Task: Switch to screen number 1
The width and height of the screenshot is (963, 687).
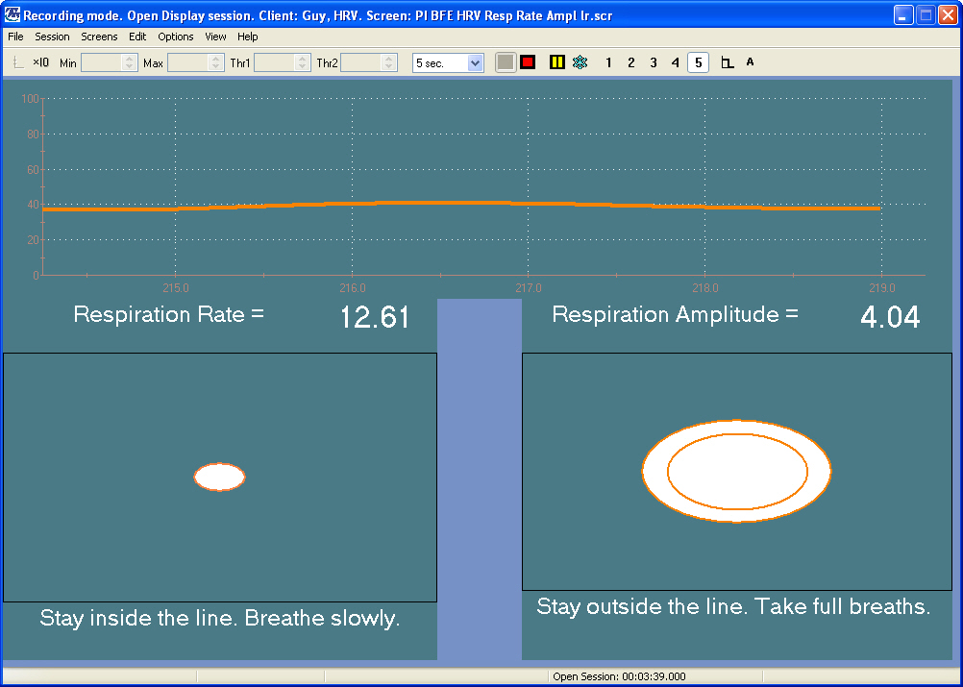Action: pos(608,62)
